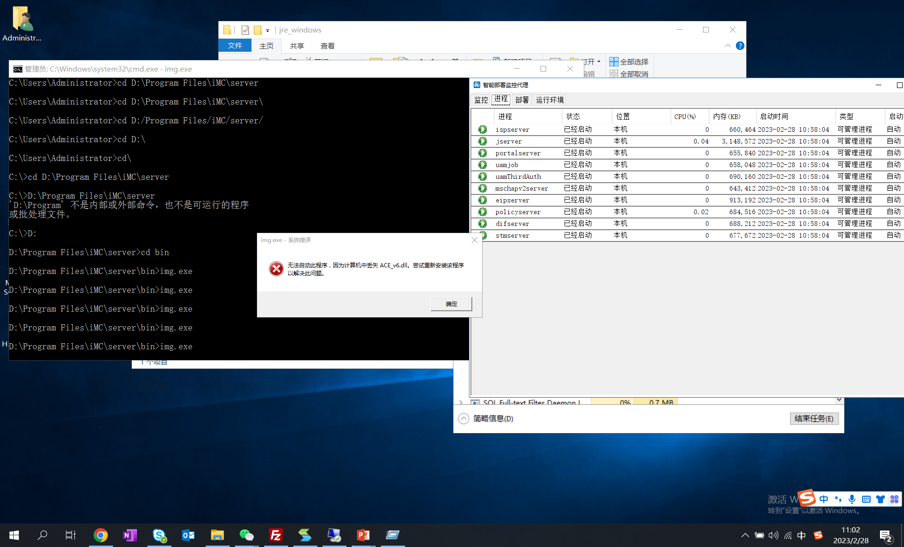Collapse the Explorer ribbon chevron
Image resolution: width=904 pixels, height=547 pixels.
pos(727,46)
